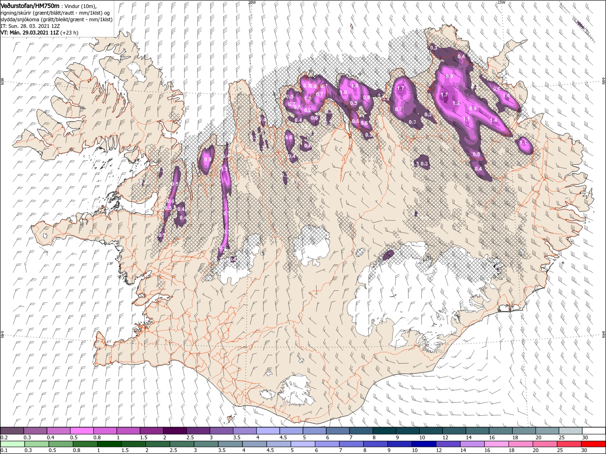Click the navy blue swatch at 10 in rain legend
606x454 pixels.
point(424,443)
